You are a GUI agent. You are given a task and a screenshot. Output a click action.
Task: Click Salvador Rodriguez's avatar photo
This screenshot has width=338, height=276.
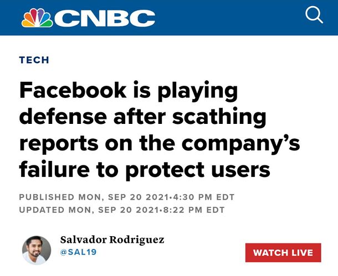coord(37,250)
